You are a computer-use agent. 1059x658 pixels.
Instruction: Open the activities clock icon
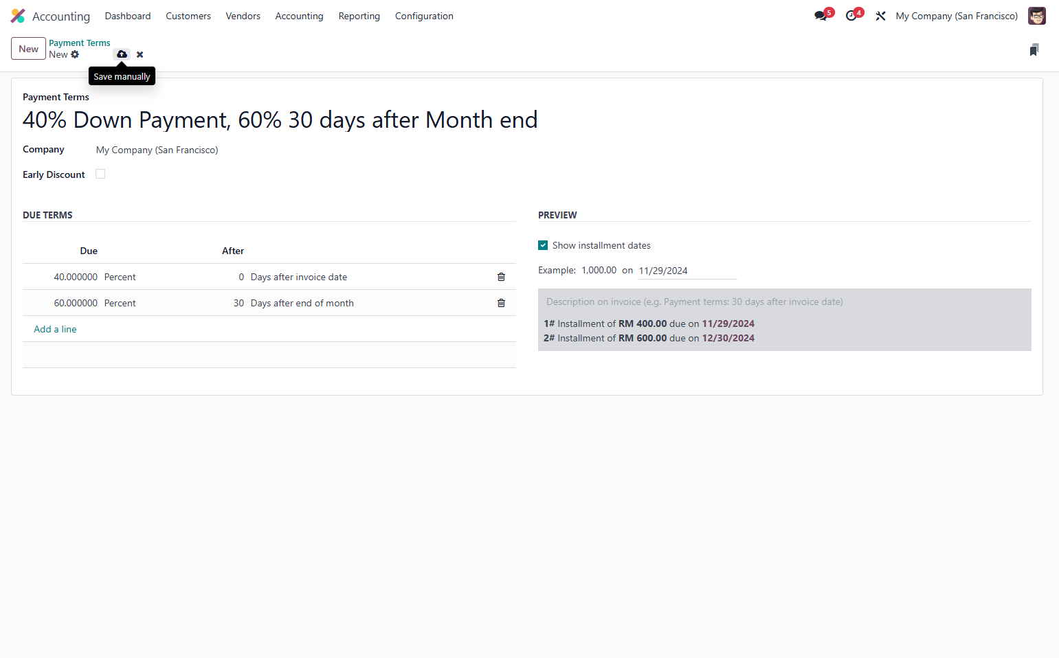click(x=851, y=16)
